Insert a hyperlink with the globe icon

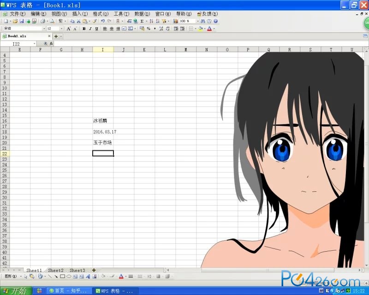(136, 21)
